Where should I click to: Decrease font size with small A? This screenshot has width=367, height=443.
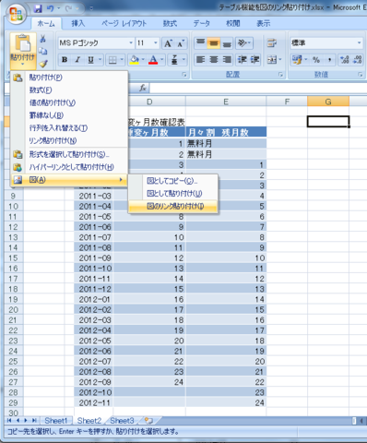181,43
